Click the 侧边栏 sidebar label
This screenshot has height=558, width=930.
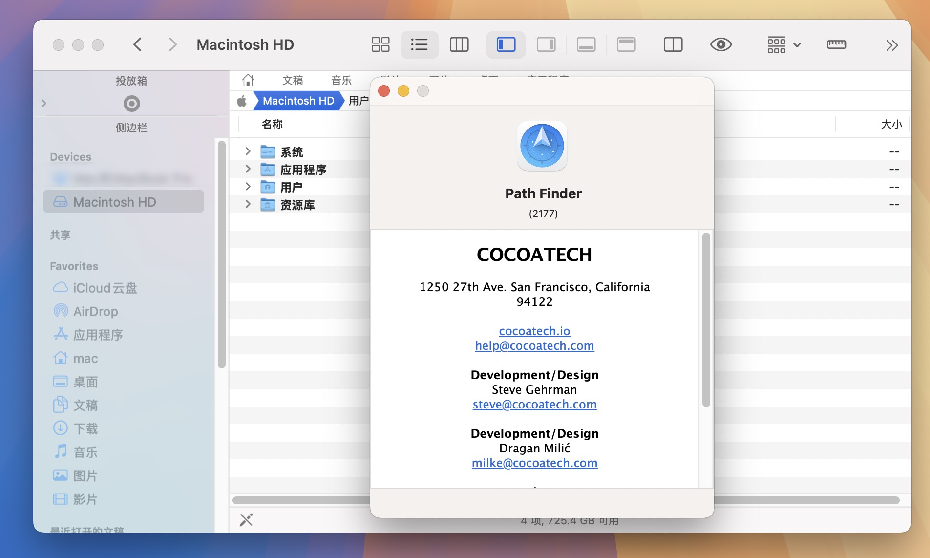131,128
